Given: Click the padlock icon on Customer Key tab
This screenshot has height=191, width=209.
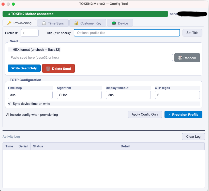Looking at the screenshot, I should 76,23.
